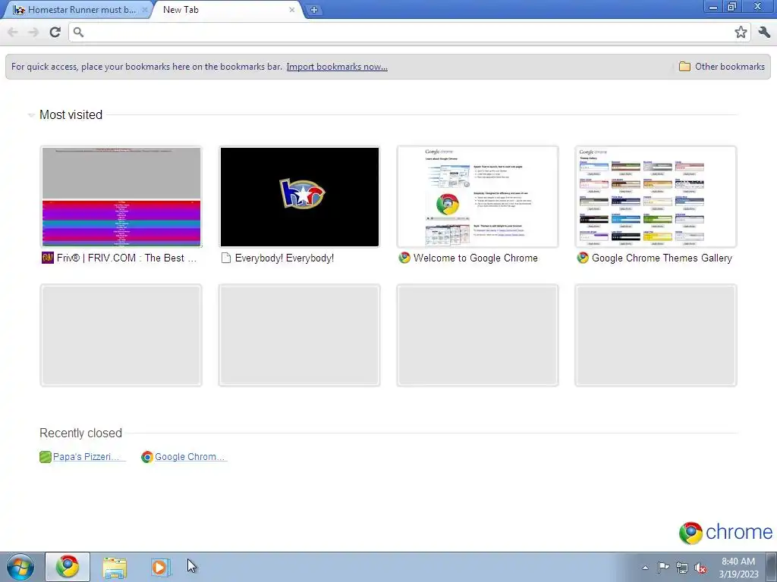Viewport: 777px width, 582px height.
Task: Click the folder icon beside Other bookmarks
Action: click(684, 67)
